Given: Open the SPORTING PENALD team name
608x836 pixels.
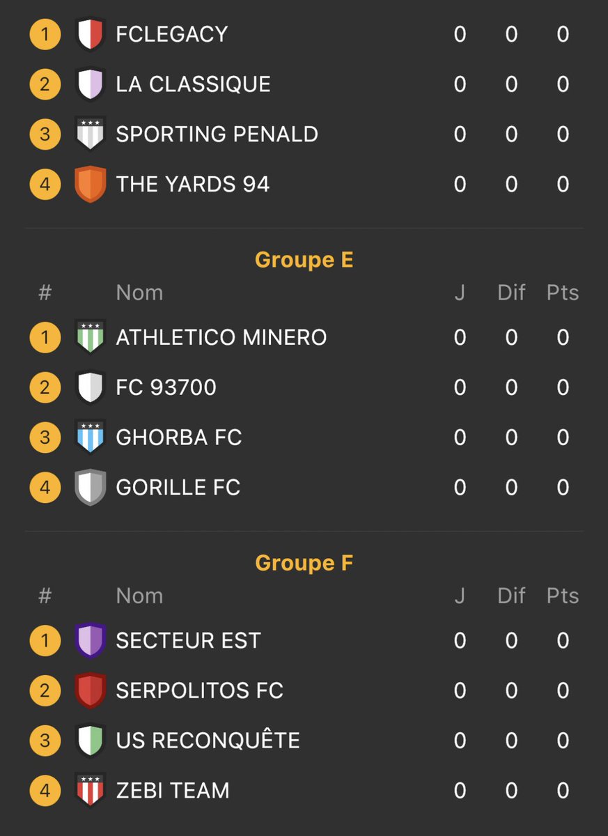Looking at the screenshot, I should click(x=217, y=134).
